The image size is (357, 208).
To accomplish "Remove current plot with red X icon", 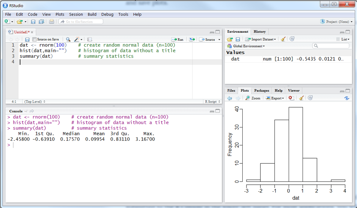I will pos(291,98).
